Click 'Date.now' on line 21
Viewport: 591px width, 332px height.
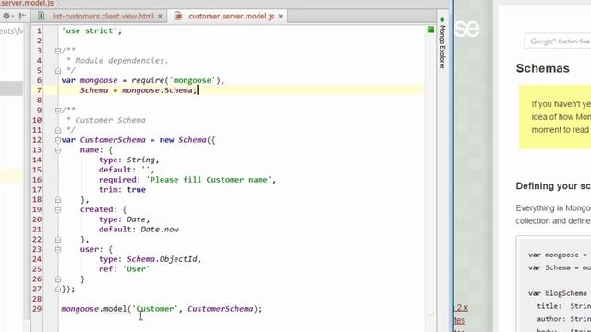[x=160, y=230]
